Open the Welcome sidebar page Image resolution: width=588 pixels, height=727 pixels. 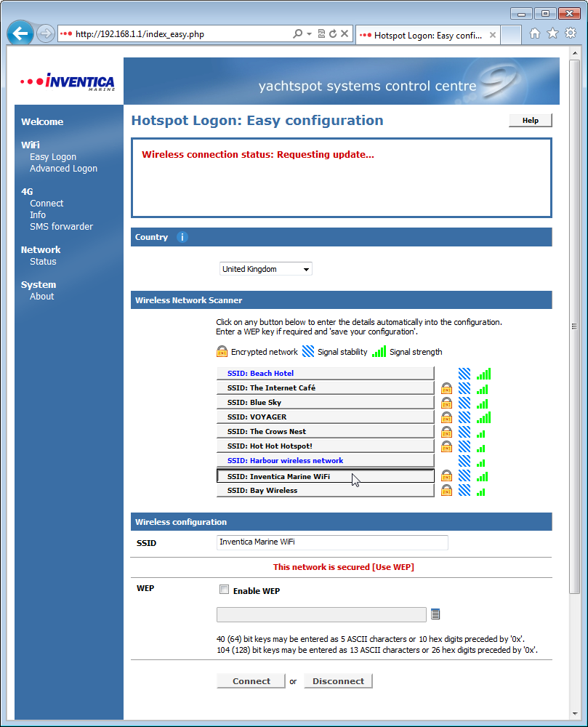pos(42,122)
